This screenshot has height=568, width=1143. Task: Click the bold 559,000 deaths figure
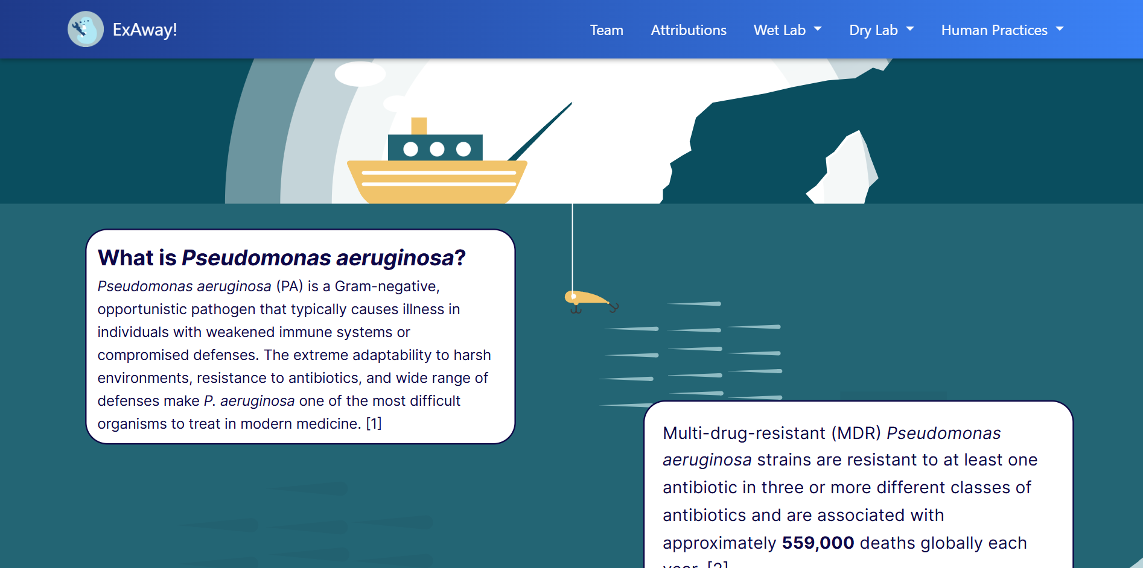coord(818,543)
